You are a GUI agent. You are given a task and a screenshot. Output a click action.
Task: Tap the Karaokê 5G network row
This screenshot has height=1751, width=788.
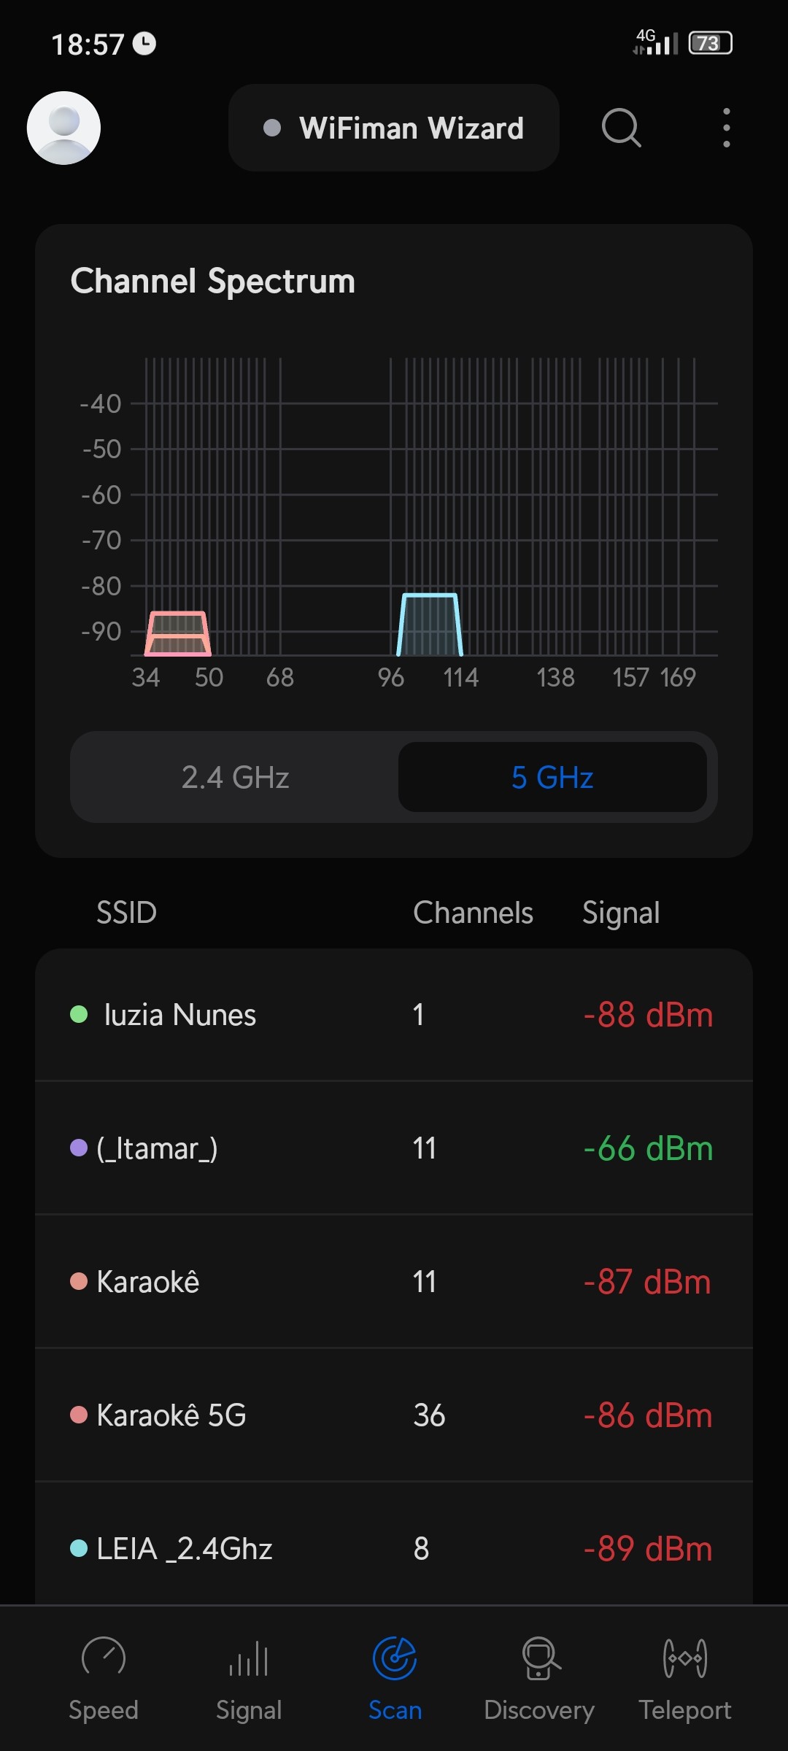tap(394, 1415)
